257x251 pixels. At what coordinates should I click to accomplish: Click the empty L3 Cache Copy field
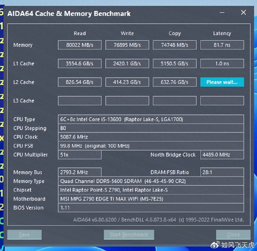(174, 101)
